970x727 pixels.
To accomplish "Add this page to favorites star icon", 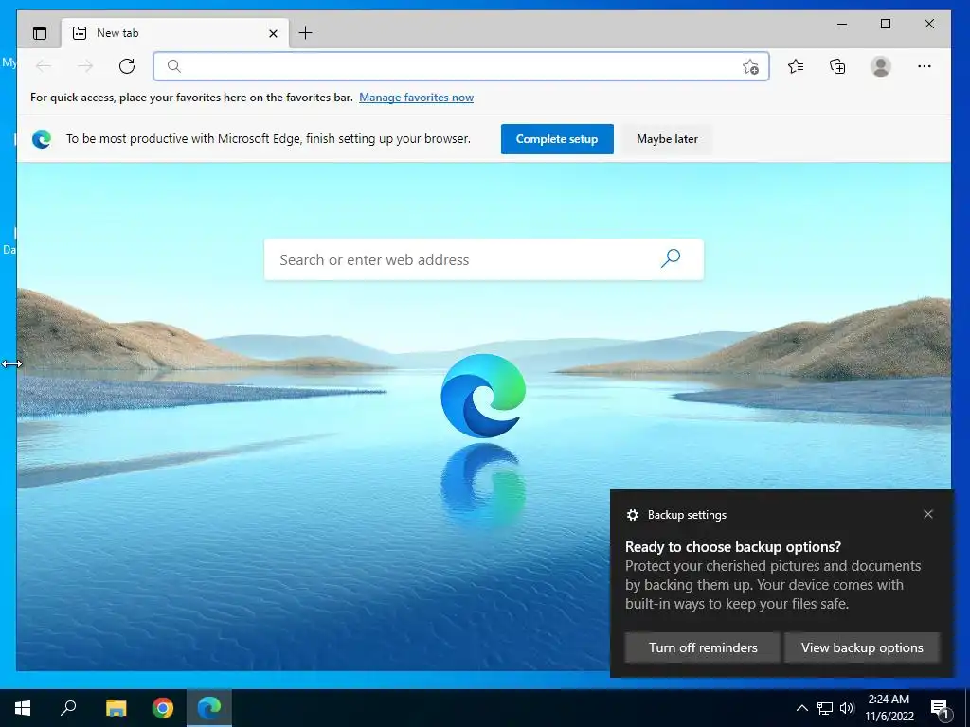I will (750, 66).
